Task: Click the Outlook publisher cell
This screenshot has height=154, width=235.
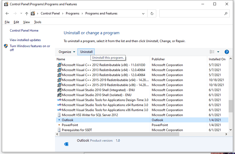Action: (157, 120)
